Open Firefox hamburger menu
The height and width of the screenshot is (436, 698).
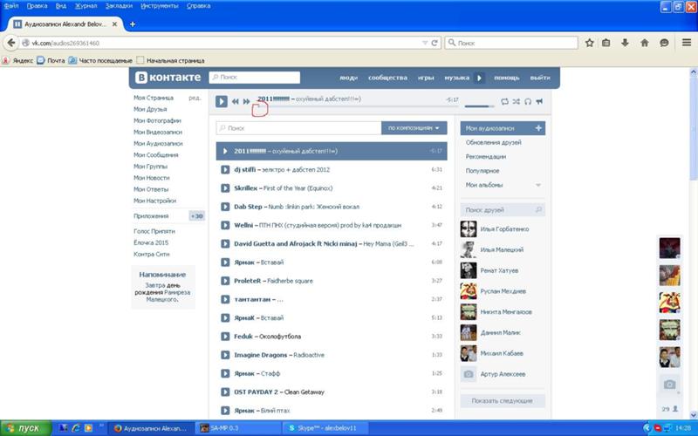pos(684,42)
